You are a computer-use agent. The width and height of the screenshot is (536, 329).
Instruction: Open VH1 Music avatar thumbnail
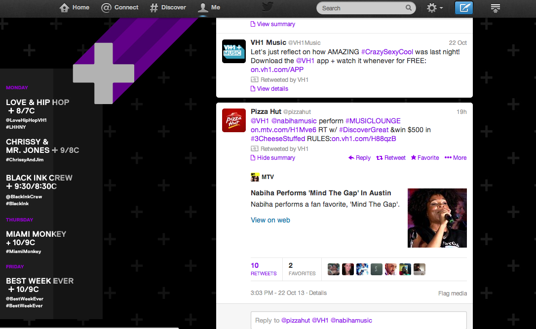coord(234,51)
